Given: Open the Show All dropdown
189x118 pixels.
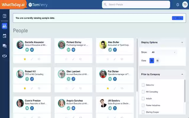Looking at the screenshot, I should [163, 52].
